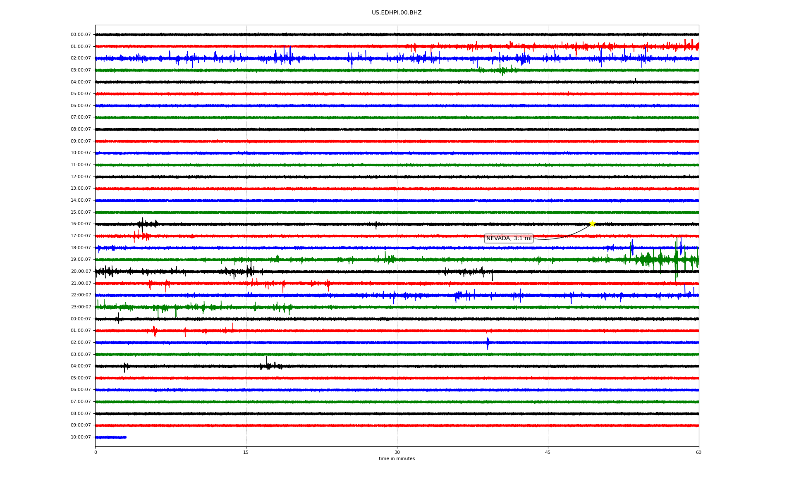Select the 18:00:07 trace label
Screen dimensions: 794x496
[81, 248]
